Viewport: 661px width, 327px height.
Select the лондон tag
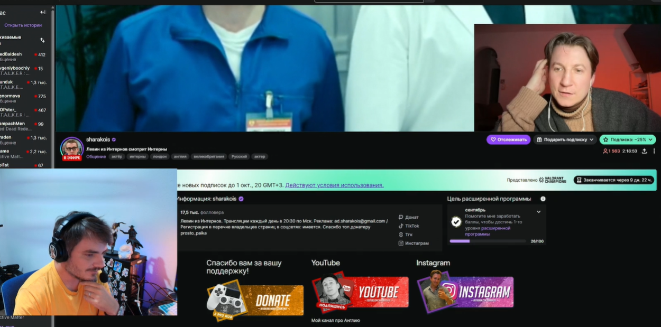click(159, 156)
